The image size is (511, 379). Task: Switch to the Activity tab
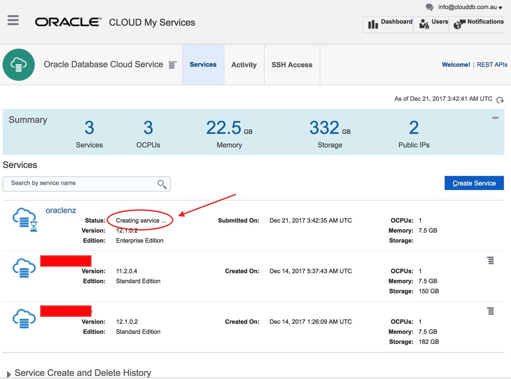click(x=244, y=65)
